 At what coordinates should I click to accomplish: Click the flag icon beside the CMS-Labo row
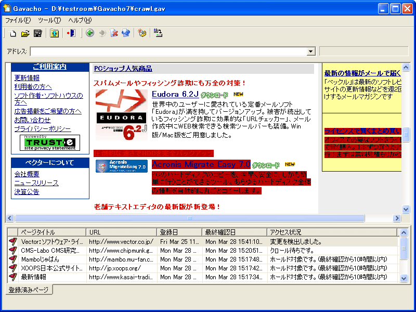[12, 251]
